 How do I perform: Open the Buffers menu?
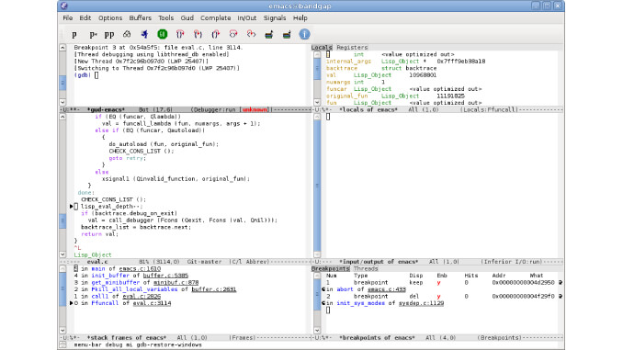(141, 17)
